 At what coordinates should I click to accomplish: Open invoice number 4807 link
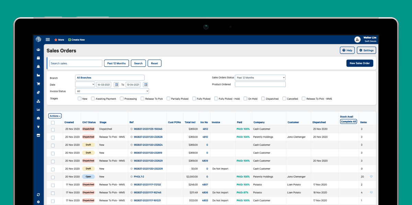pyautogui.click(x=205, y=184)
